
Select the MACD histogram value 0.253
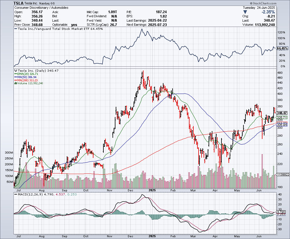pos(72,194)
